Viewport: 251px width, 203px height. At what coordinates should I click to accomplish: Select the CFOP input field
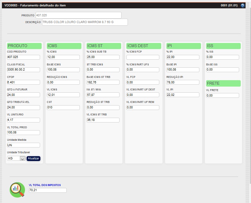[x=23, y=82]
